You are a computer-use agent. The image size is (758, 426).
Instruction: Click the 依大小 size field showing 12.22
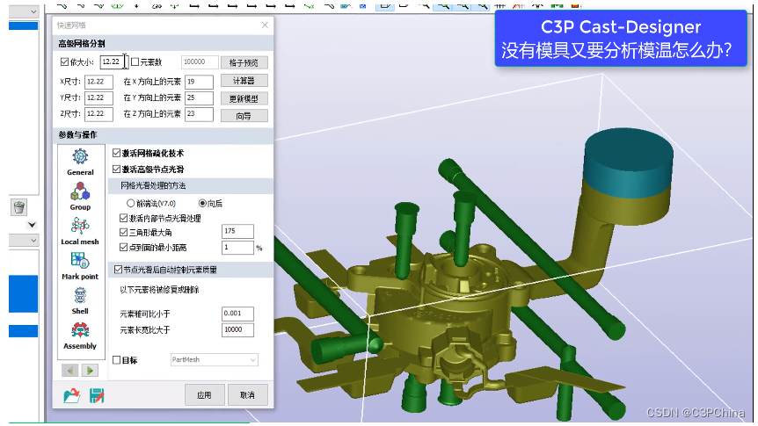113,61
